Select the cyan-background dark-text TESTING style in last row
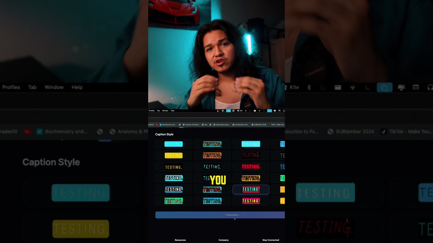This screenshot has width=433, height=243. [212, 201]
